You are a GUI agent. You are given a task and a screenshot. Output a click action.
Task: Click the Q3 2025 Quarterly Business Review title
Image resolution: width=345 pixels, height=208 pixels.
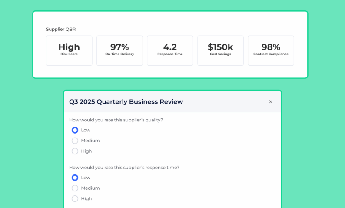coord(126,102)
